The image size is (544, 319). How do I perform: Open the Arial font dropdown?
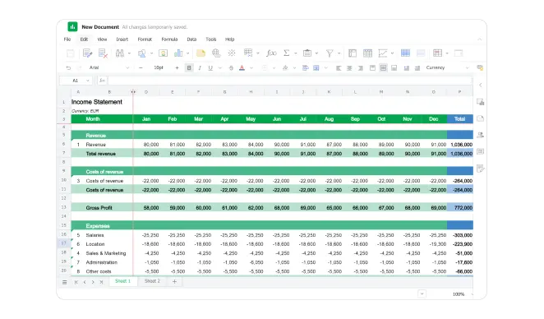click(x=109, y=67)
